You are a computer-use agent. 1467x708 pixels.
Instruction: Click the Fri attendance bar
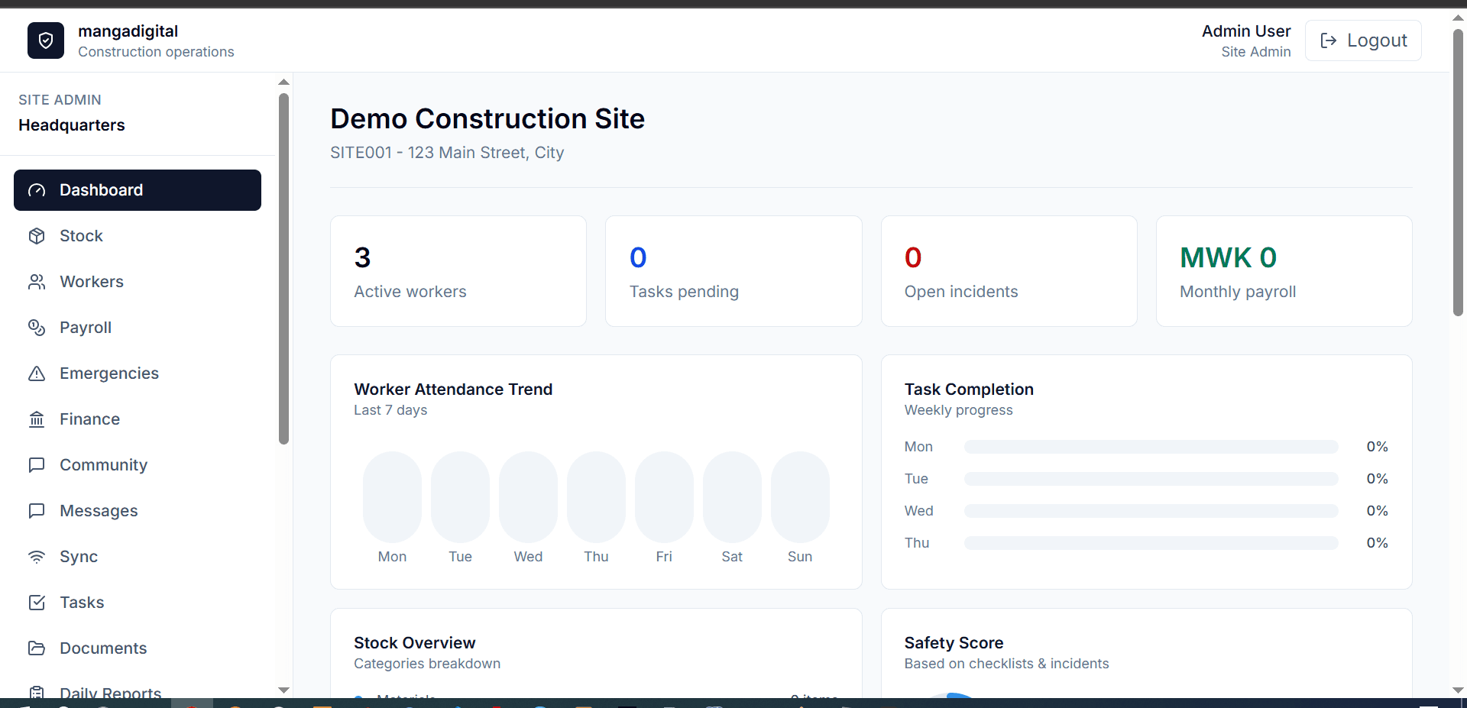(x=664, y=497)
